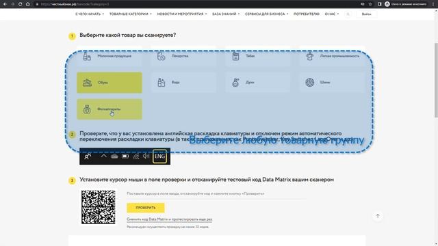
Task: Select the 'Шины' tires category
Action: [332, 83]
